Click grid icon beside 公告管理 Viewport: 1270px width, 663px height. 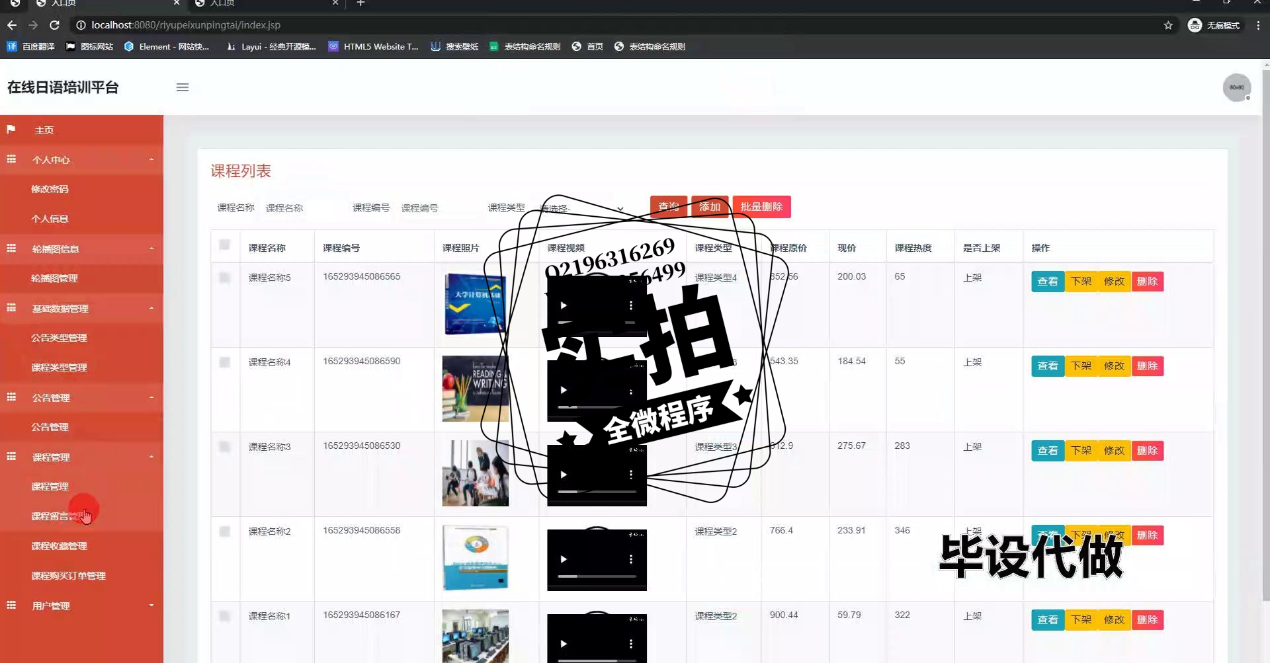pos(11,397)
